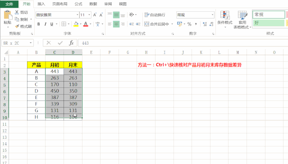Screen dimensions: 288x164
Task: Open the font name combo box 微软雅黑
Action: pyautogui.click(x=57, y=15)
